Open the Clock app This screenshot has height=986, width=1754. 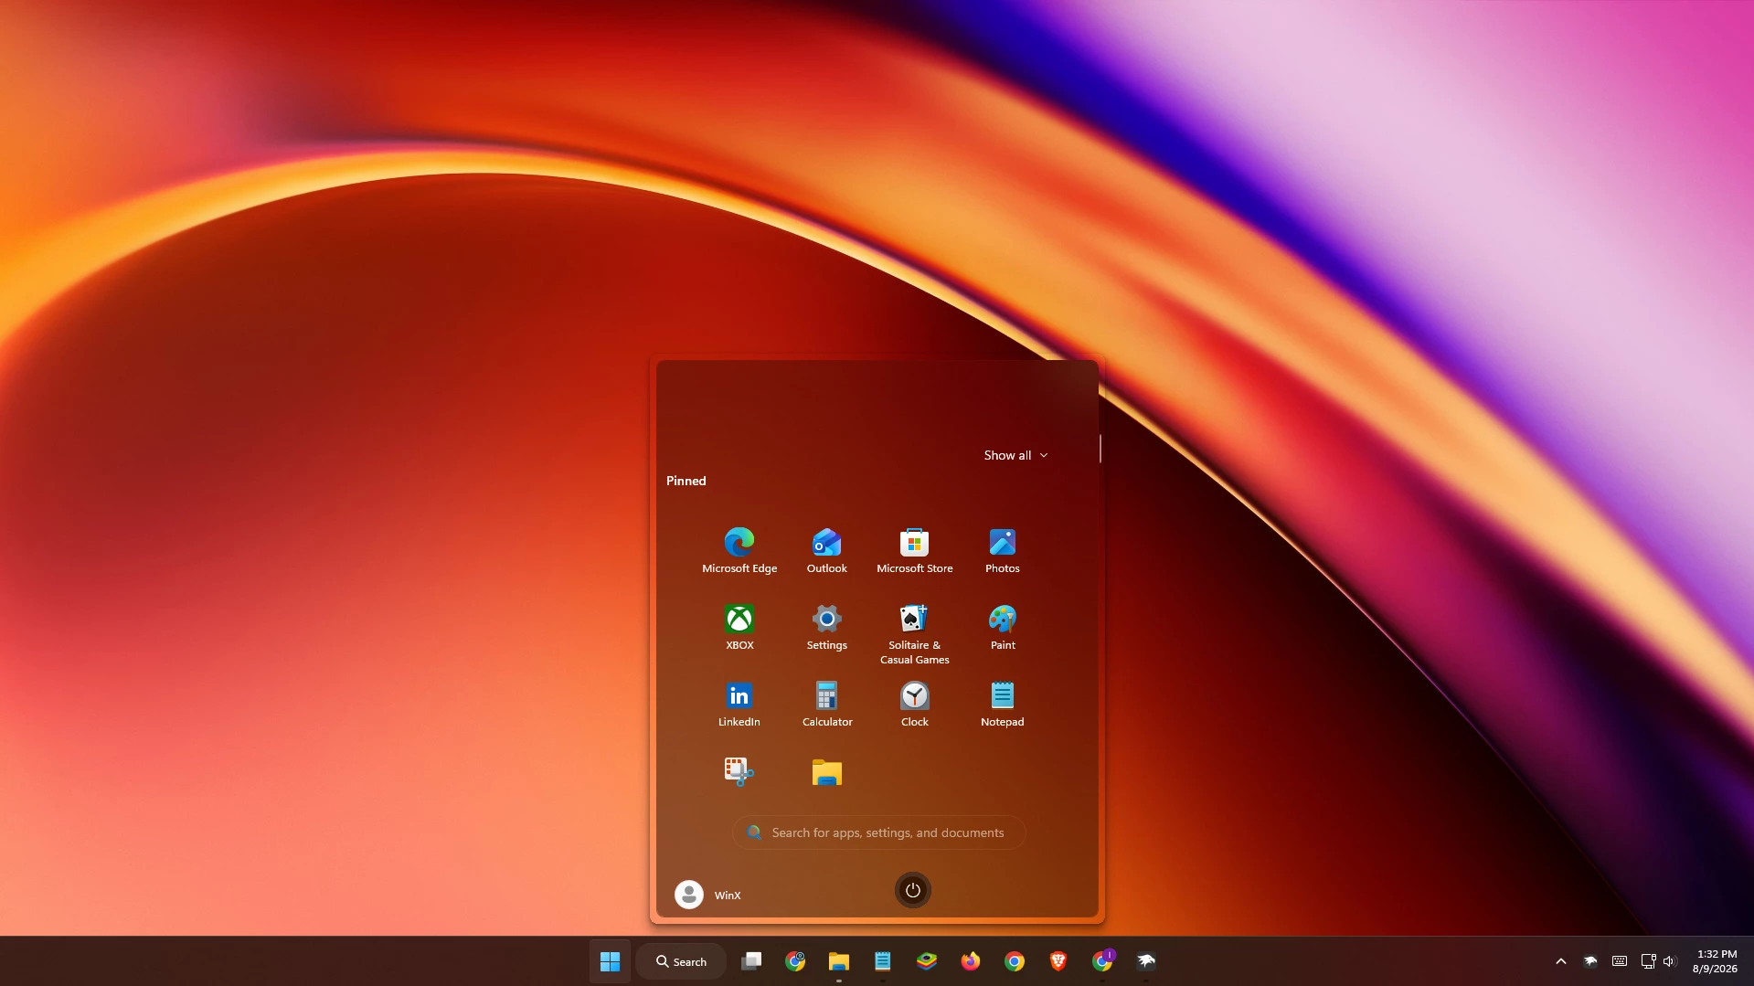point(914,704)
